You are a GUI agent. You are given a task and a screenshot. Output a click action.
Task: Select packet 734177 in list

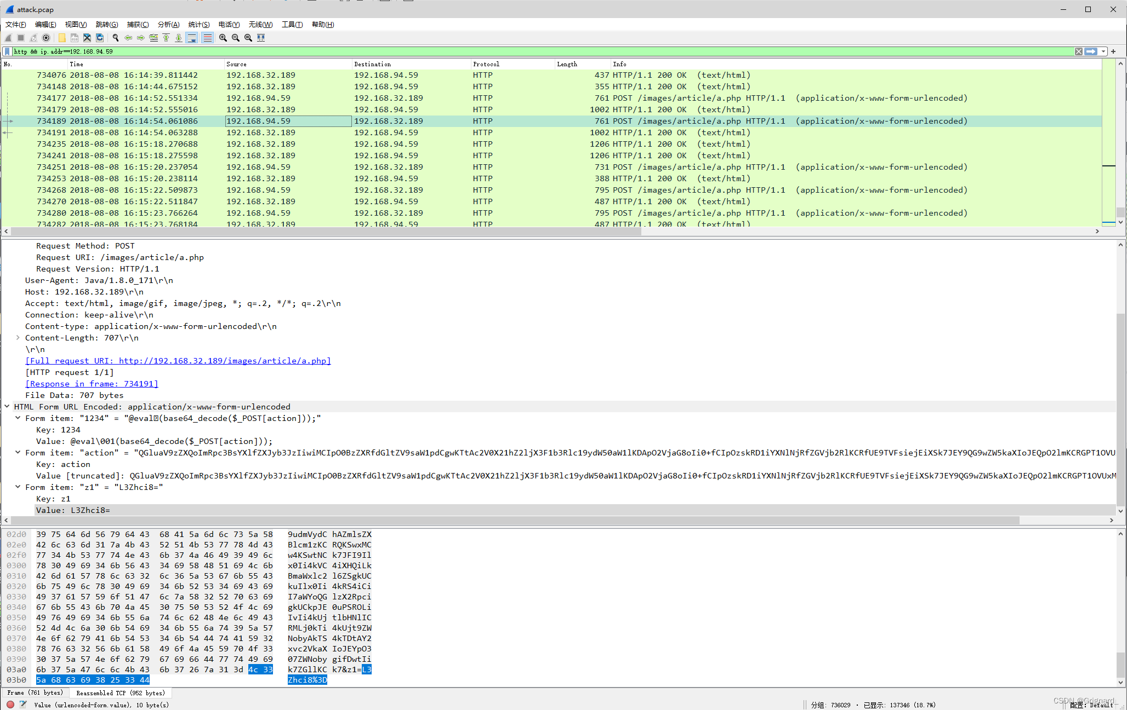pyautogui.click(x=551, y=98)
